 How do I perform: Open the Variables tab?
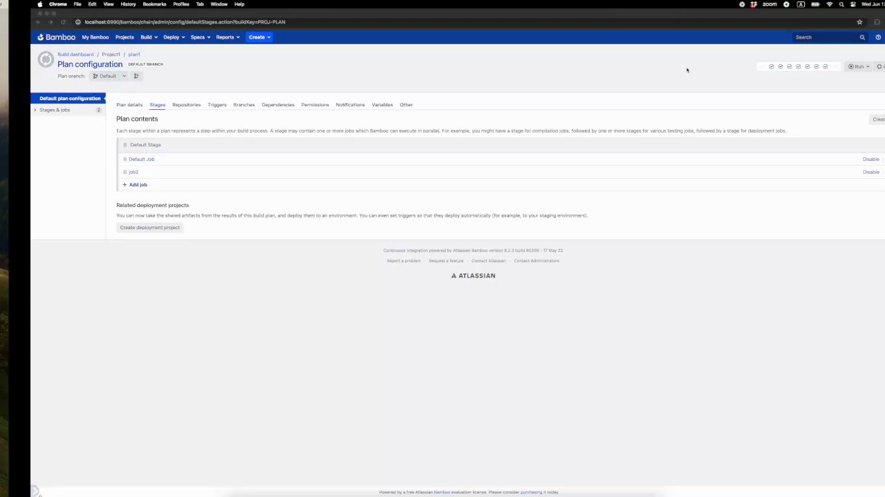pyautogui.click(x=382, y=105)
